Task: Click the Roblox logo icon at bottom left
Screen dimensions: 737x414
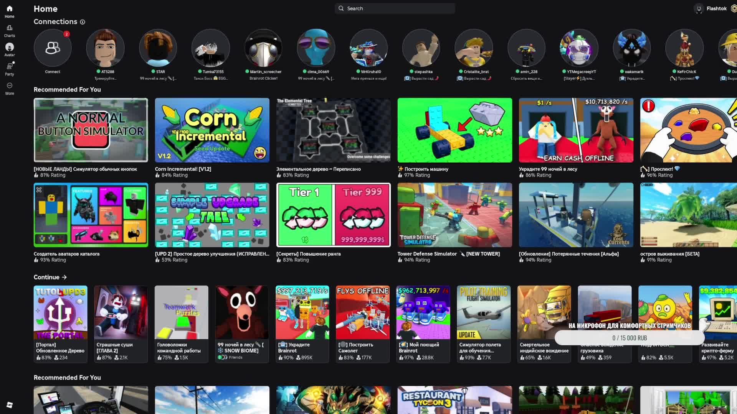Action: (x=10, y=405)
